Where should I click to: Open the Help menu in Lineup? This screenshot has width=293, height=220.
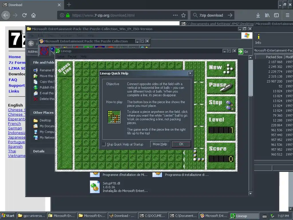click(x=84, y=56)
